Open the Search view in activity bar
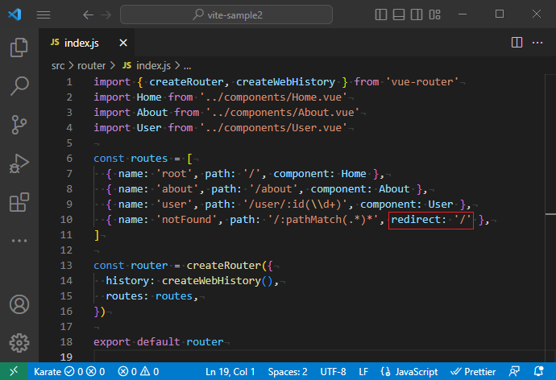Viewport: 556px width, 380px height. click(x=19, y=86)
